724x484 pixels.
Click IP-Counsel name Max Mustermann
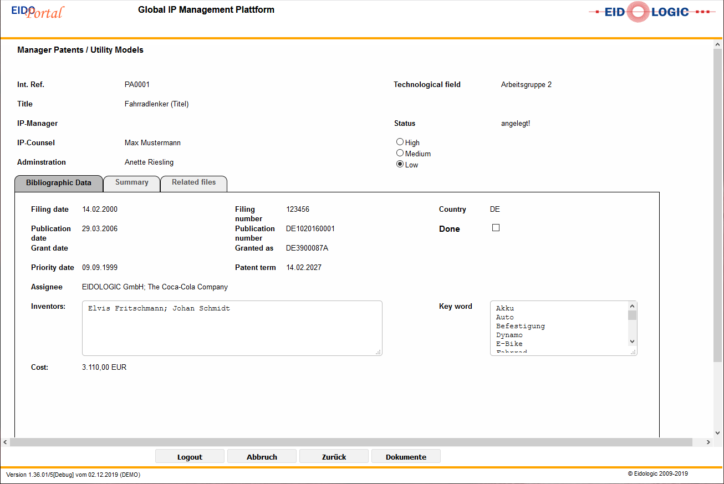(x=152, y=143)
